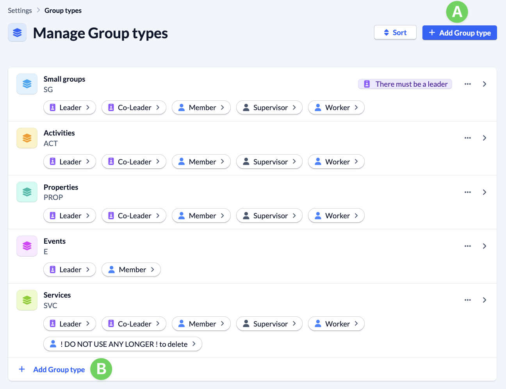Viewport: 506px width, 389px height.
Task: Select Group types in the breadcrumb
Action: [x=63, y=11]
